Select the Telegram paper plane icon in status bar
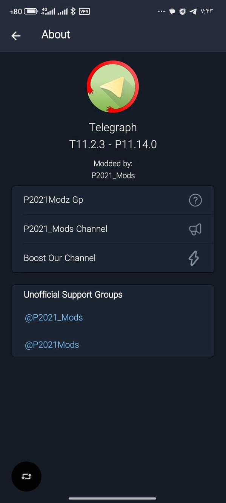 pos(193,11)
